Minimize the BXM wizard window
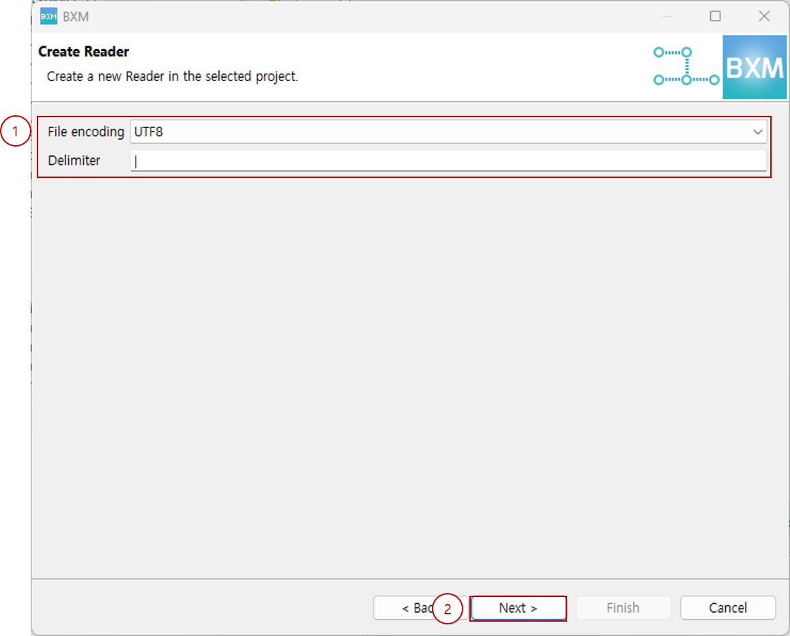Viewport: 790px width, 636px height. [667, 16]
